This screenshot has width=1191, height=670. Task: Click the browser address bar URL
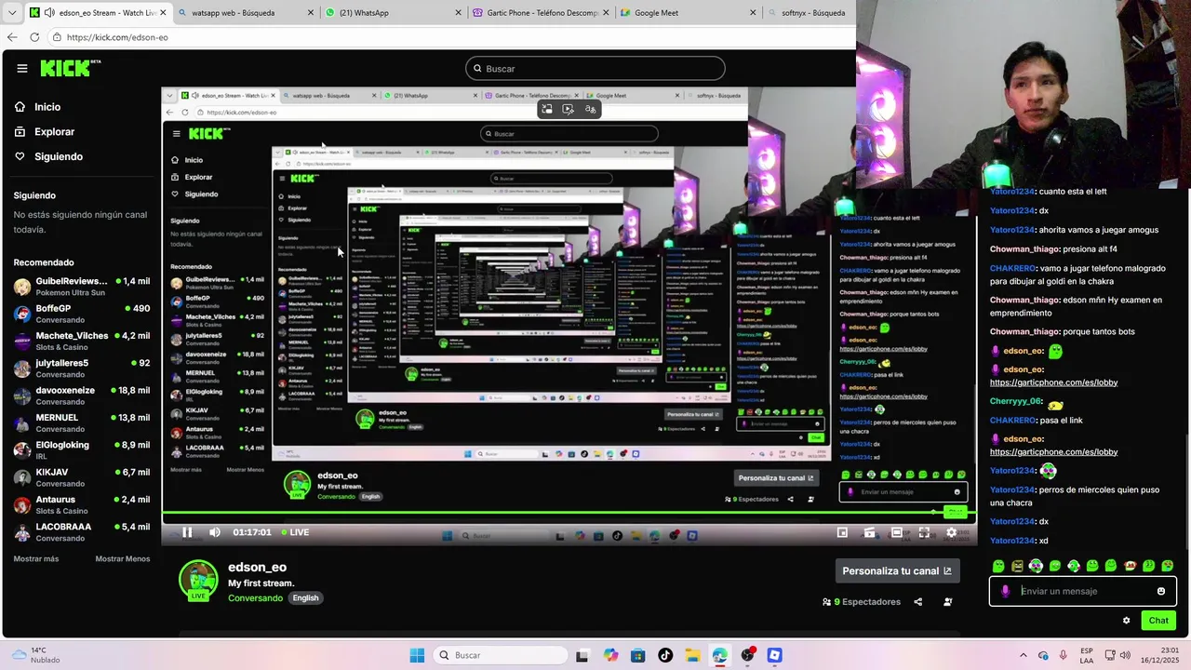tap(117, 37)
